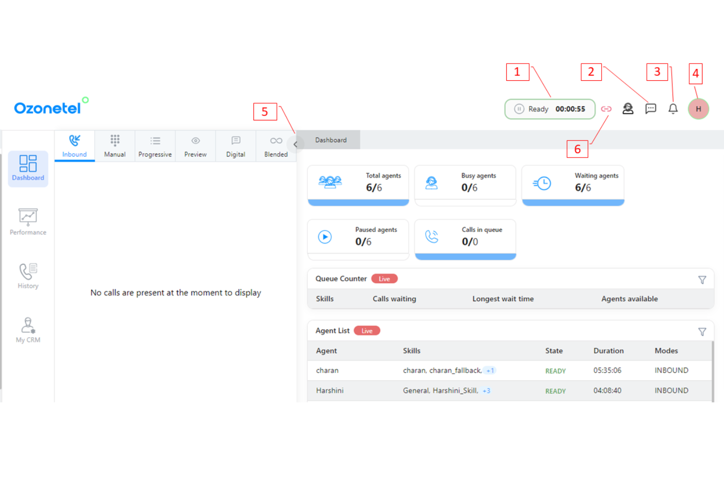Viewport: 724px width, 483px height.
Task: Open the profile avatar marked H
Action: click(698, 109)
